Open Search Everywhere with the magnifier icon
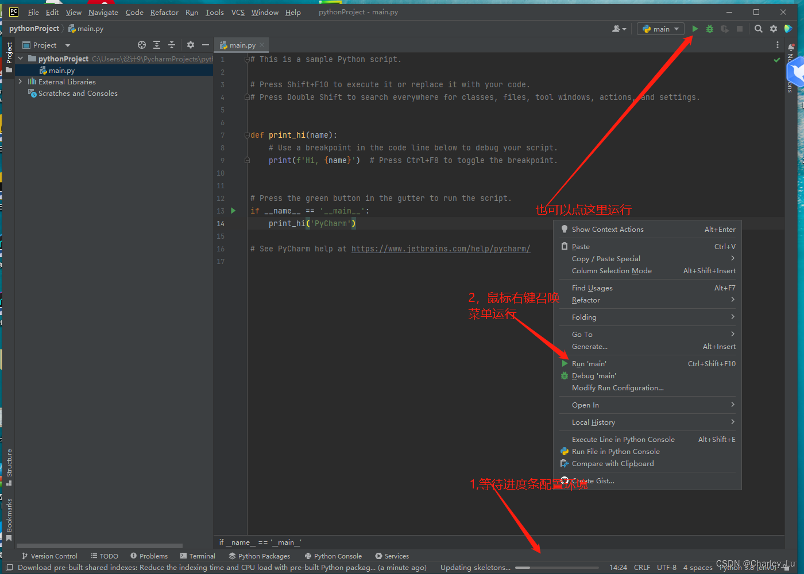The width and height of the screenshot is (804, 574). (759, 29)
